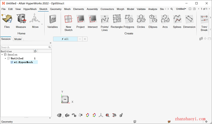Show next ribbon tabs with right chevron
Screen dimensions: 212x124
[x=168, y=9]
